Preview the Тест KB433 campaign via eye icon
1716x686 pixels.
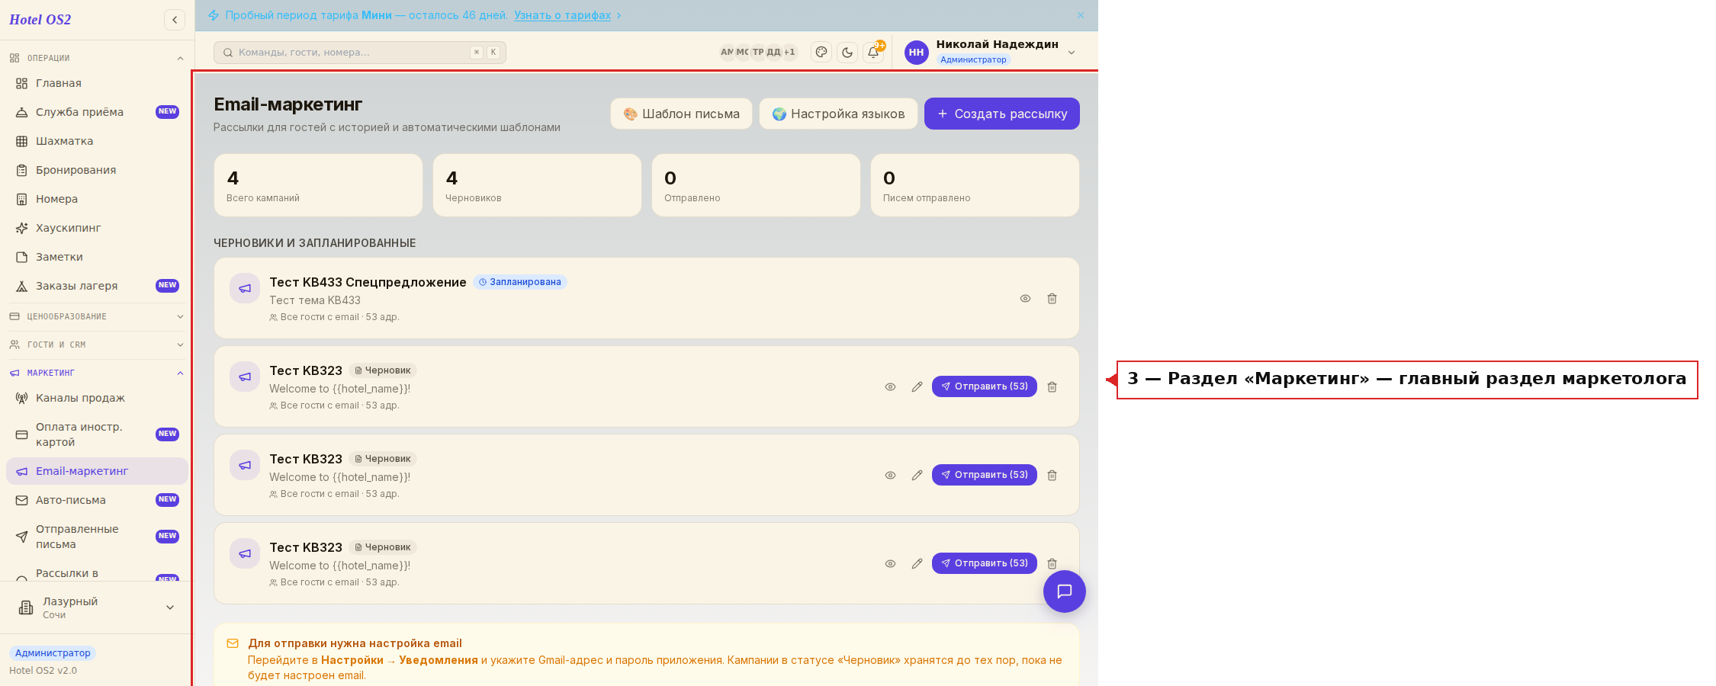click(1025, 299)
